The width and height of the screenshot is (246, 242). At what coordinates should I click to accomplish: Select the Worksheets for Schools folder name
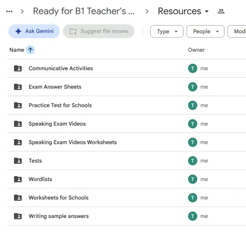point(58,197)
